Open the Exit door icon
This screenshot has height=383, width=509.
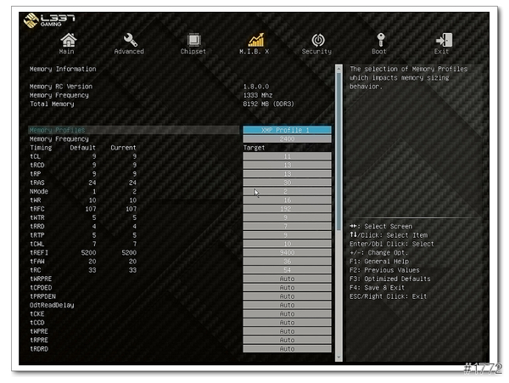pyautogui.click(x=444, y=40)
